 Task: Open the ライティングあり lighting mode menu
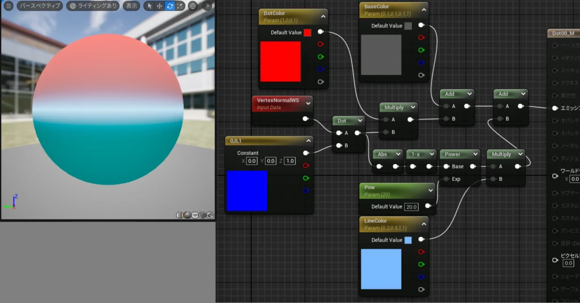click(93, 6)
